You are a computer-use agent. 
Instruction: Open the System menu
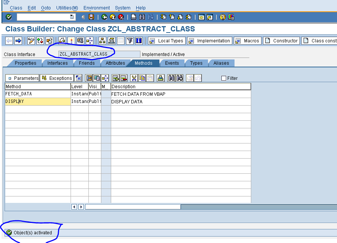point(123,8)
